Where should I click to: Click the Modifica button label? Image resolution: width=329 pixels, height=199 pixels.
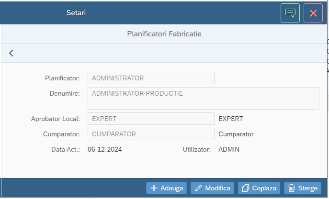pos(217,188)
